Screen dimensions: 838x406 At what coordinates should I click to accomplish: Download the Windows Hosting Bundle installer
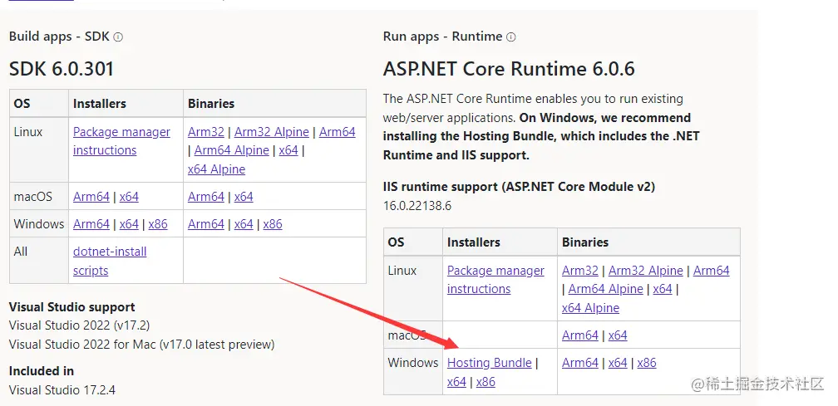click(x=489, y=364)
